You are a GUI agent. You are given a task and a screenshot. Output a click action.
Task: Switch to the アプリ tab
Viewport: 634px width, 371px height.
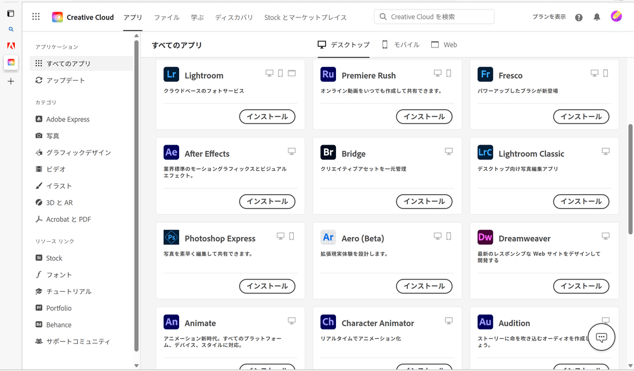tap(133, 17)
